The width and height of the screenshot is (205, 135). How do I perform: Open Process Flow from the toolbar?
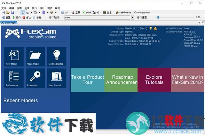(x=142, y=13)
